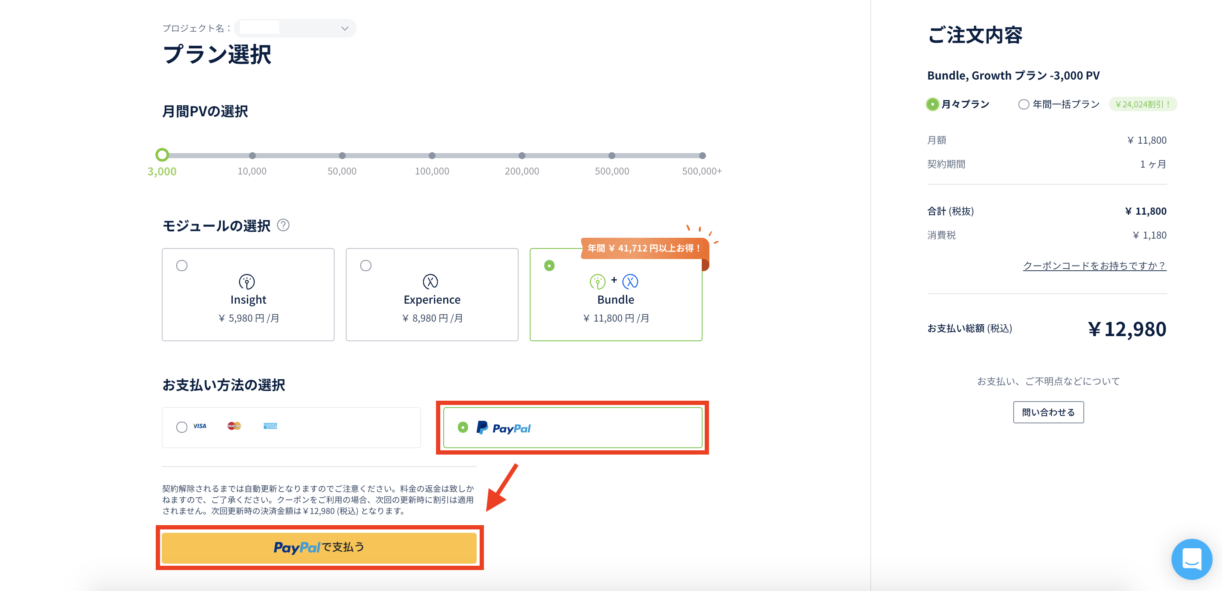Click the American Express logo
The height and width of the screenshot is (591, 1222).
coord(270,426)
